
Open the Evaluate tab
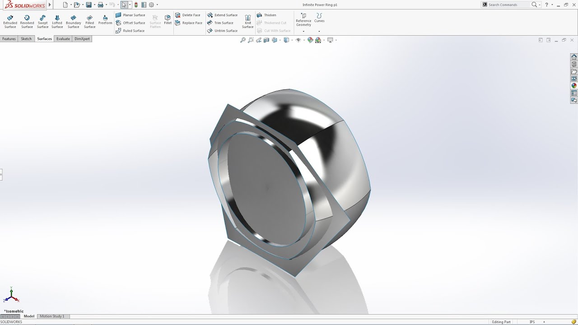pos(63,39)
